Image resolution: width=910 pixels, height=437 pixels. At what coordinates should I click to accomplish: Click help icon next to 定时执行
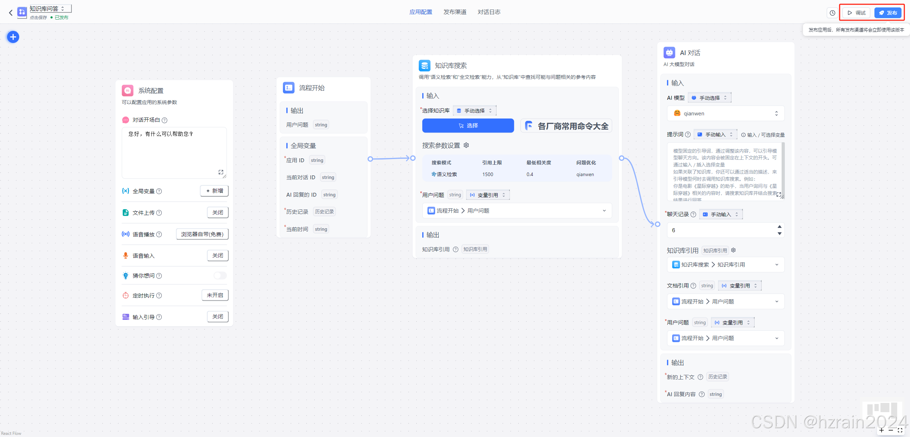[159, 296]
